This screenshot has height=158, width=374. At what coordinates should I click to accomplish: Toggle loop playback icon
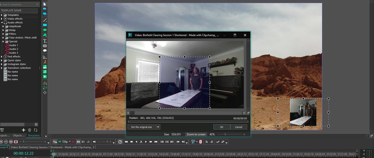point(88,142)
